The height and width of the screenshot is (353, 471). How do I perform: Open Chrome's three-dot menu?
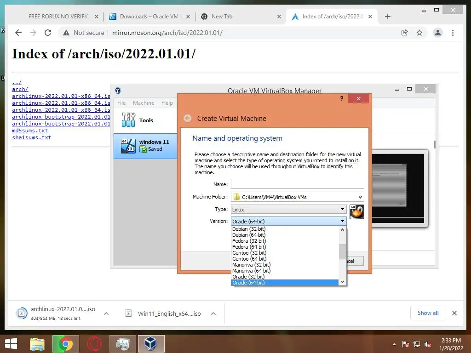coord(453,33)
